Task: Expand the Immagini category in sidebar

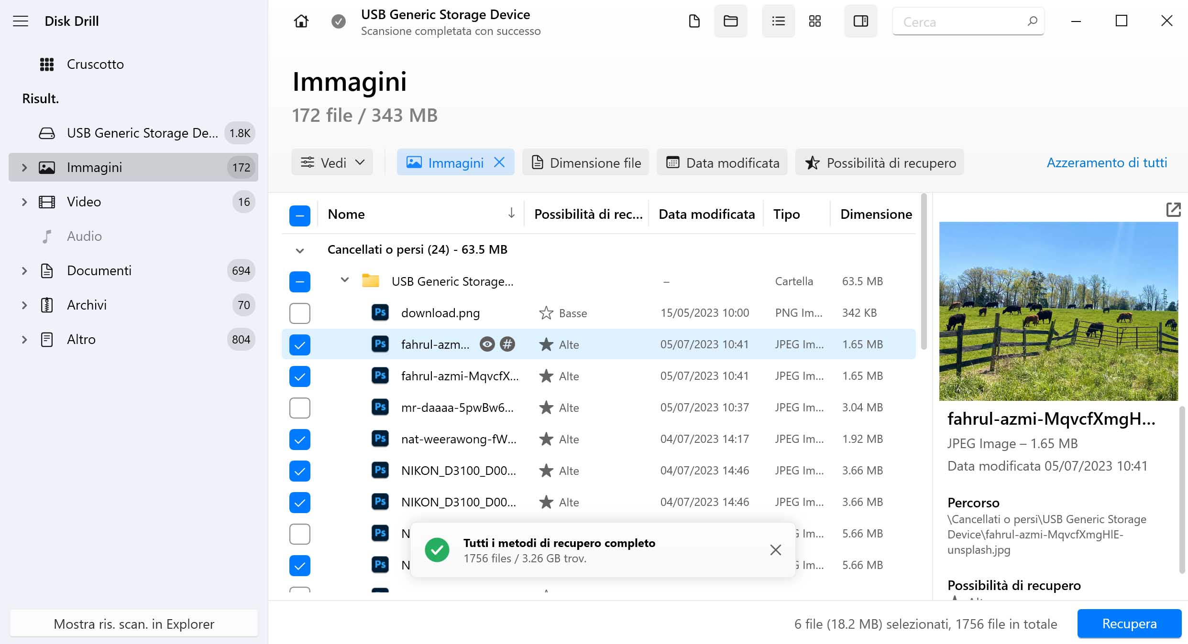Action: click(22, 167)
